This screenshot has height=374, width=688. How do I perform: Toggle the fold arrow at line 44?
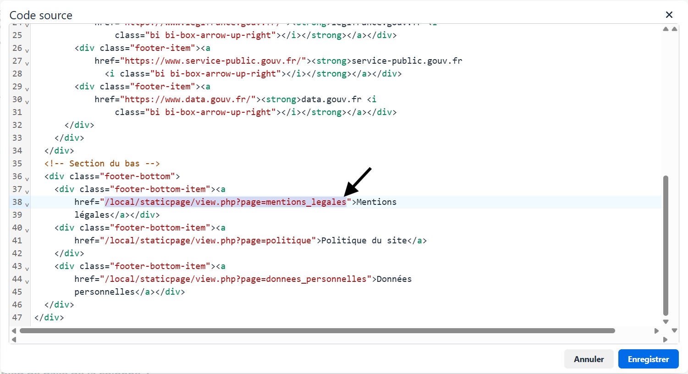pos(27,281)
